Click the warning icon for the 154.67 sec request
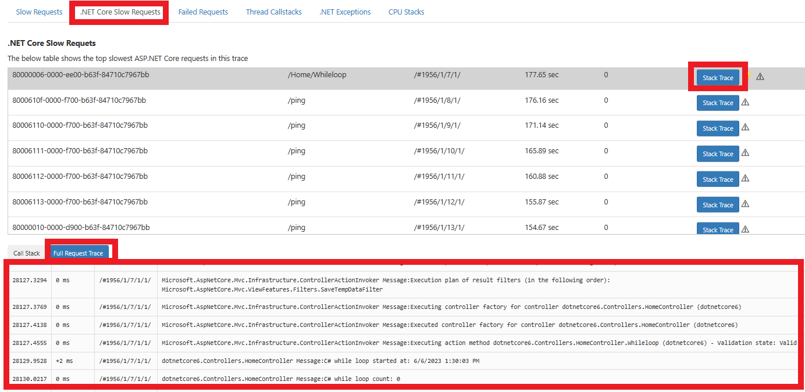Viewport: 805px width, 392px height. [x=745, y=229]
